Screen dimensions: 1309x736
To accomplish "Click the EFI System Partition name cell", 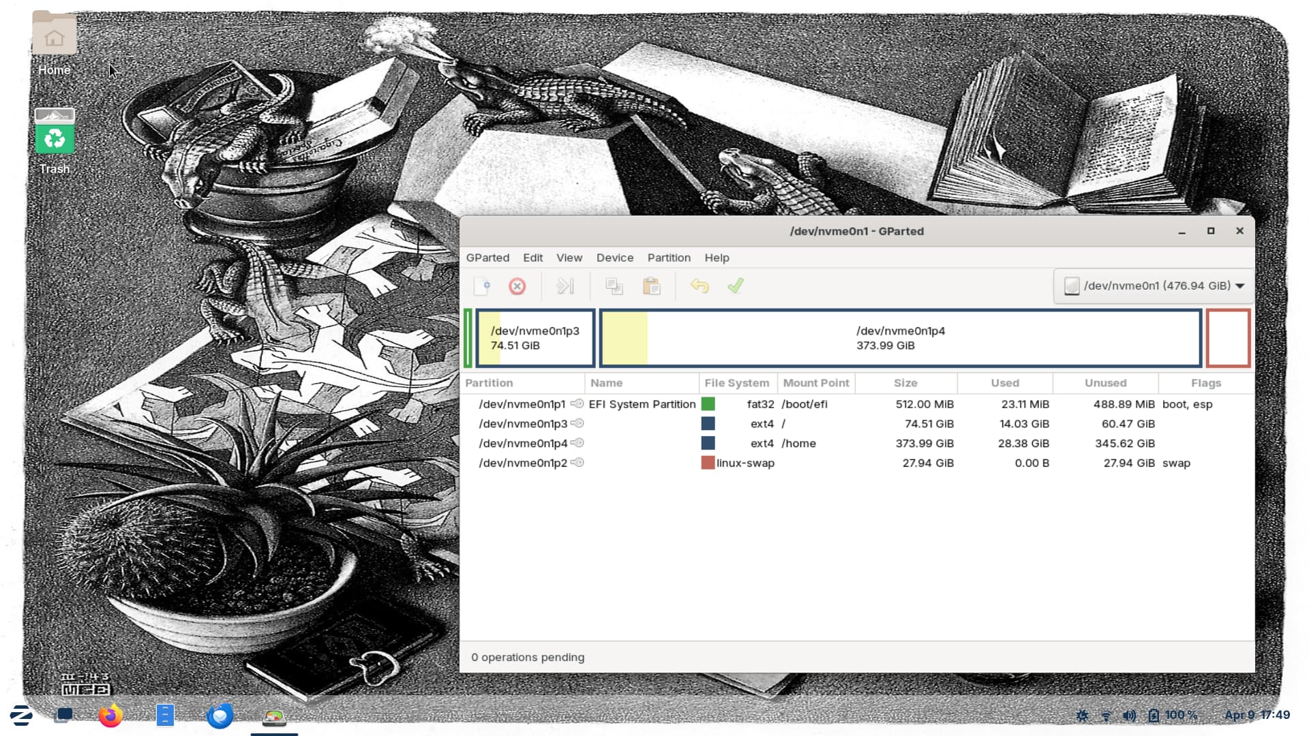I will click(x=642, y=404).
